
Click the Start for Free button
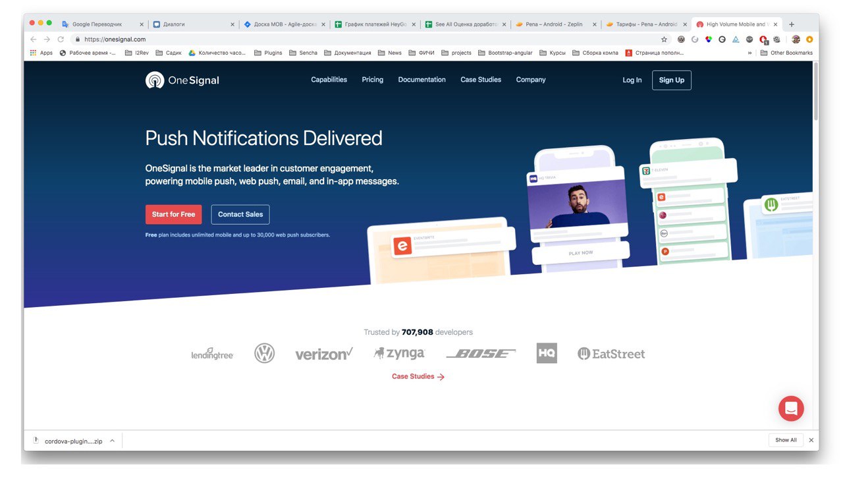(x=173, y=214)
